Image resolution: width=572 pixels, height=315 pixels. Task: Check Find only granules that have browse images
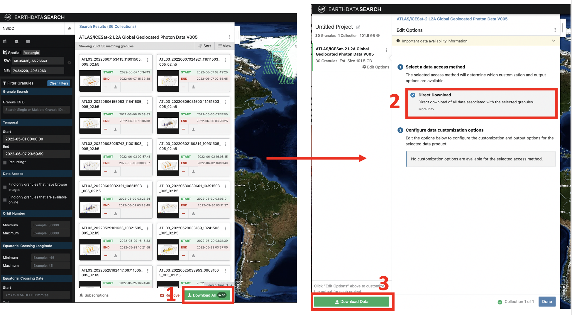pyautogui.click(x=5, y=187)
